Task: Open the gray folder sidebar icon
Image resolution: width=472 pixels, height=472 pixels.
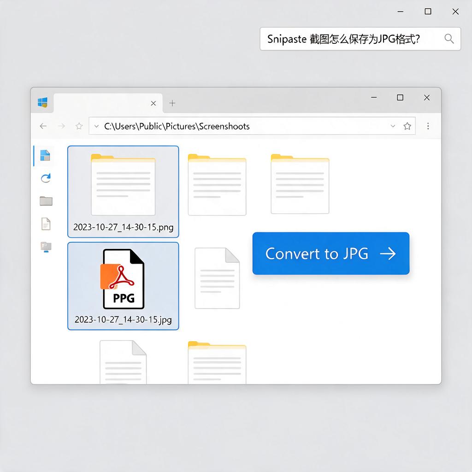Action: coord(46,201)
